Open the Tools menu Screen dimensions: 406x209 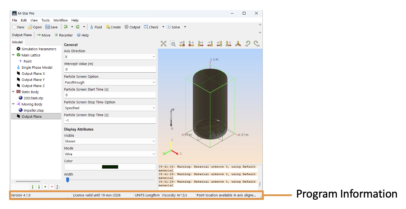45,20
